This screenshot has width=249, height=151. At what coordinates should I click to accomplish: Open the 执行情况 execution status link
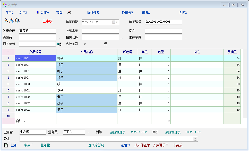[x=93, y=13]
